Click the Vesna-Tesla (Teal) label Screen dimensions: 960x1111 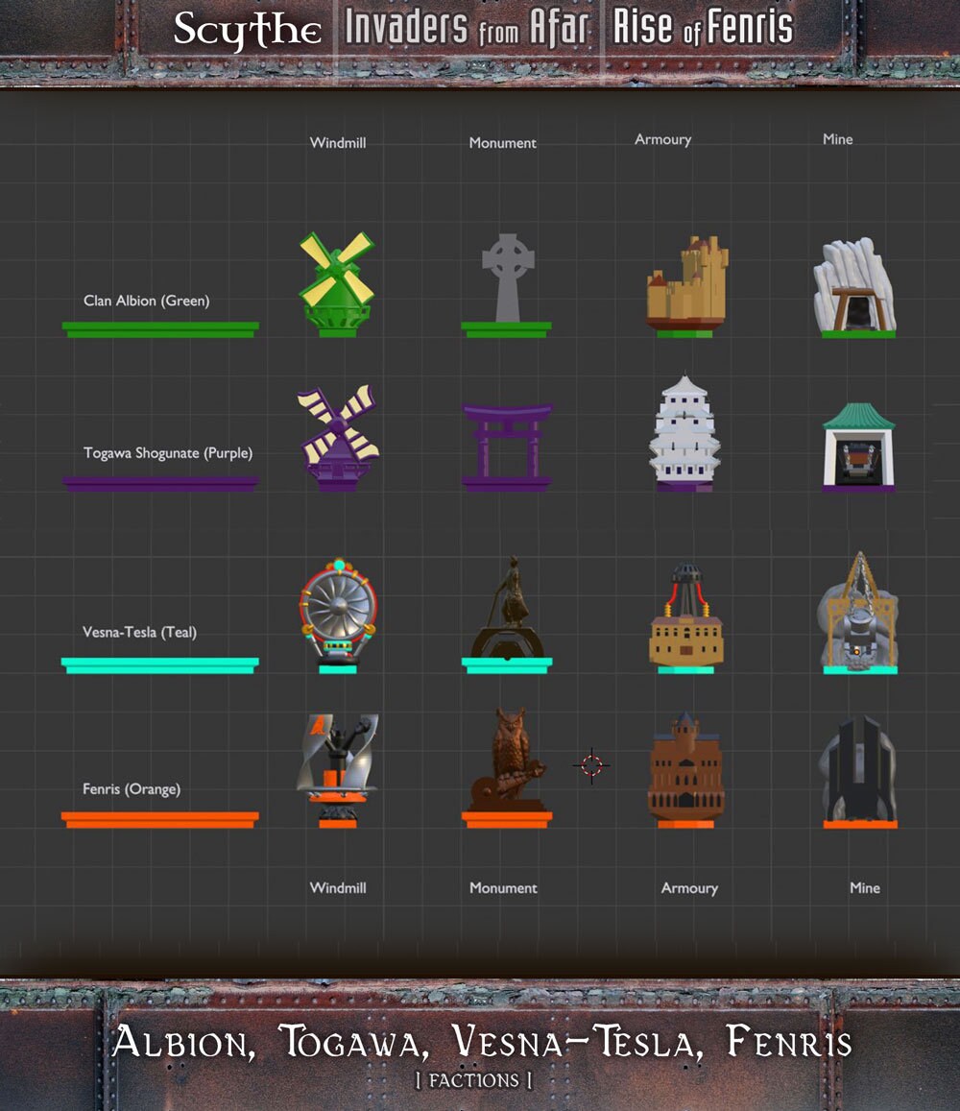tap(139, 632)
